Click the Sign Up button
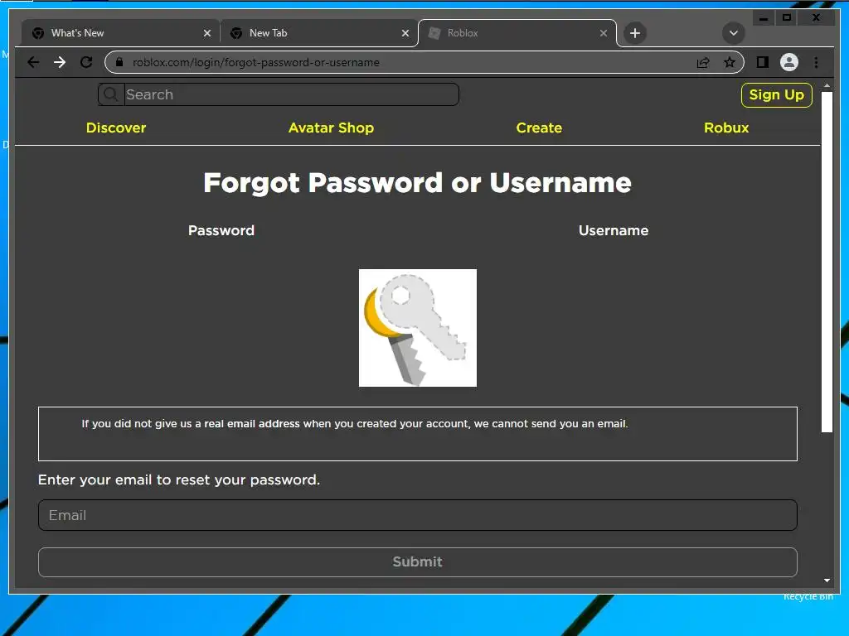Screen dimensions: 849x636 click(x=776, y=94)
